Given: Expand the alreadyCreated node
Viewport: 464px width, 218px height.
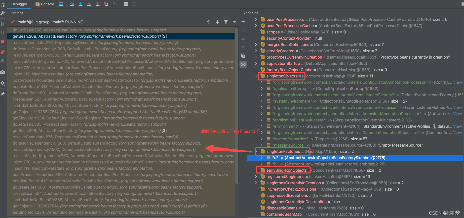Looking at the screenshot, I should (256, 51).
